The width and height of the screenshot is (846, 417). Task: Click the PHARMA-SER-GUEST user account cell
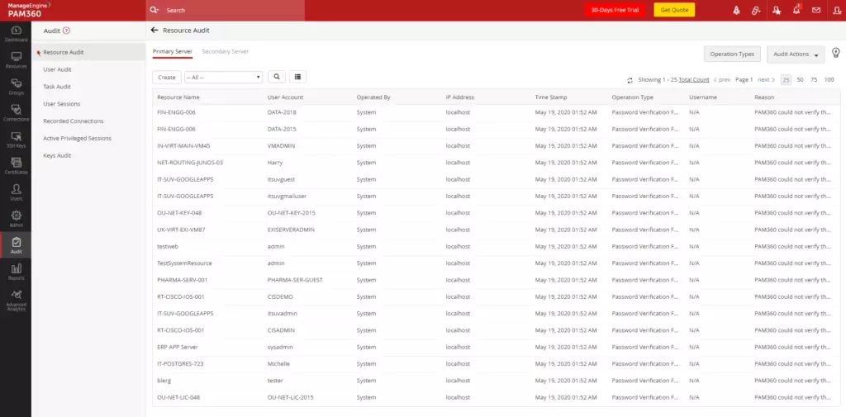[295, 280]
